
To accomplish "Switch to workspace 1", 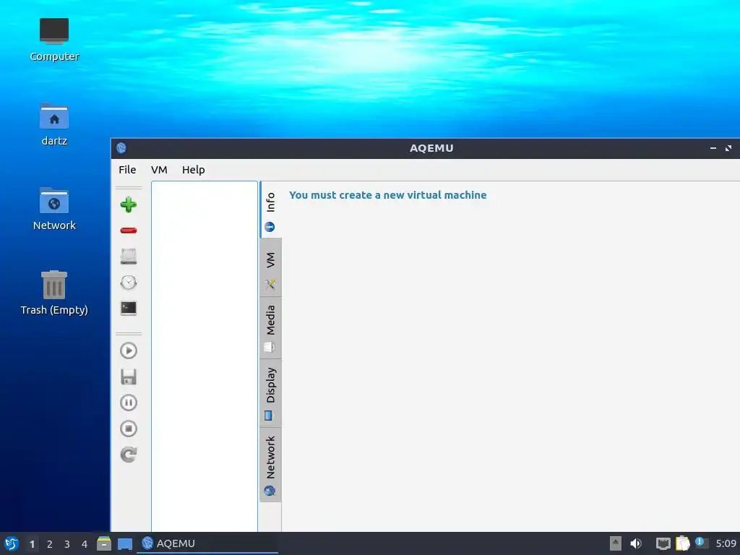I will [32, 544].
